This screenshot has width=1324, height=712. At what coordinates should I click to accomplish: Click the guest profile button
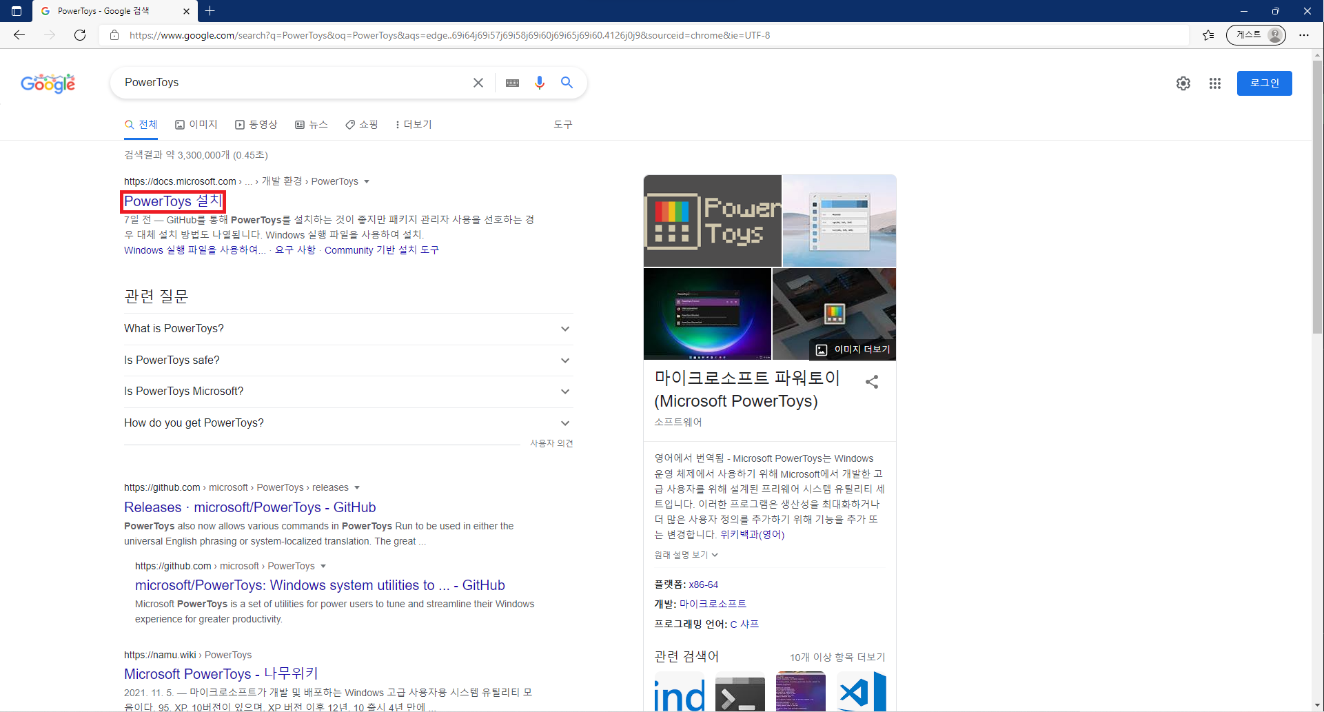(1256, 35)
